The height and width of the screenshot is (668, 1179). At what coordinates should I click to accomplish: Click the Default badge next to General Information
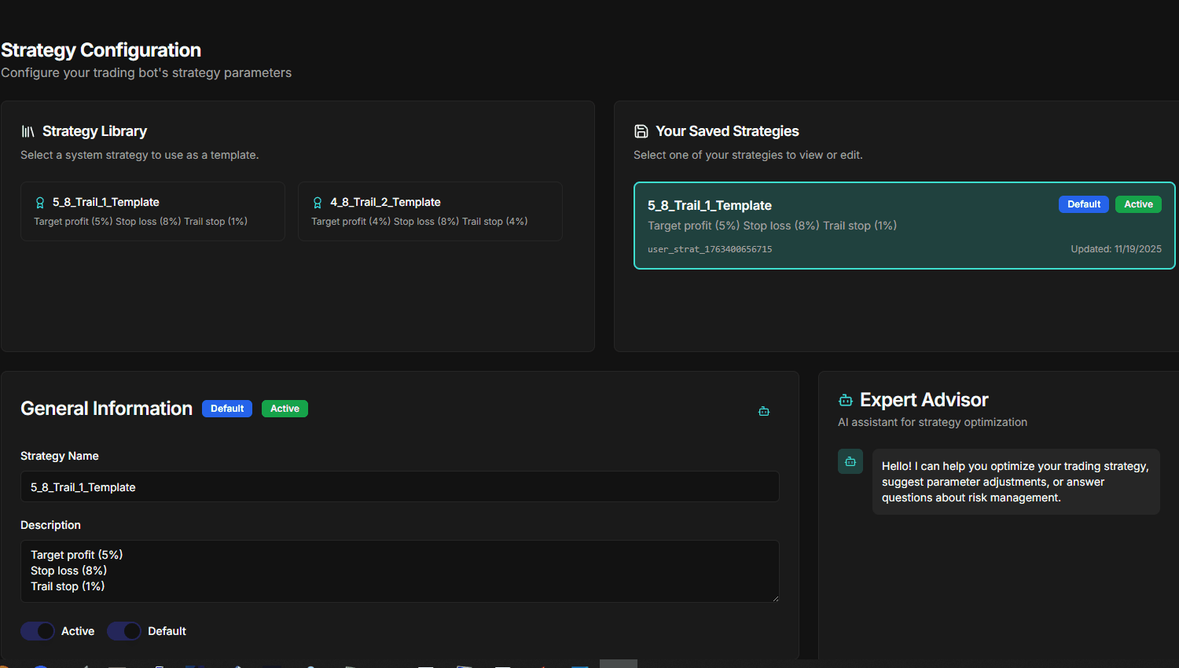[x=227, y=409]
